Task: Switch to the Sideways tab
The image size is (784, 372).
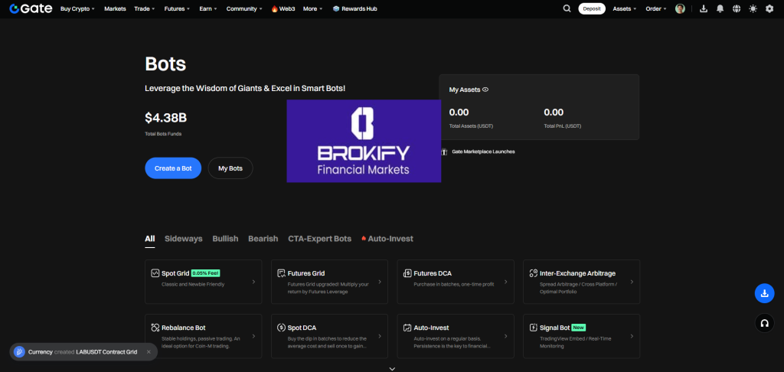Action: 183,239
